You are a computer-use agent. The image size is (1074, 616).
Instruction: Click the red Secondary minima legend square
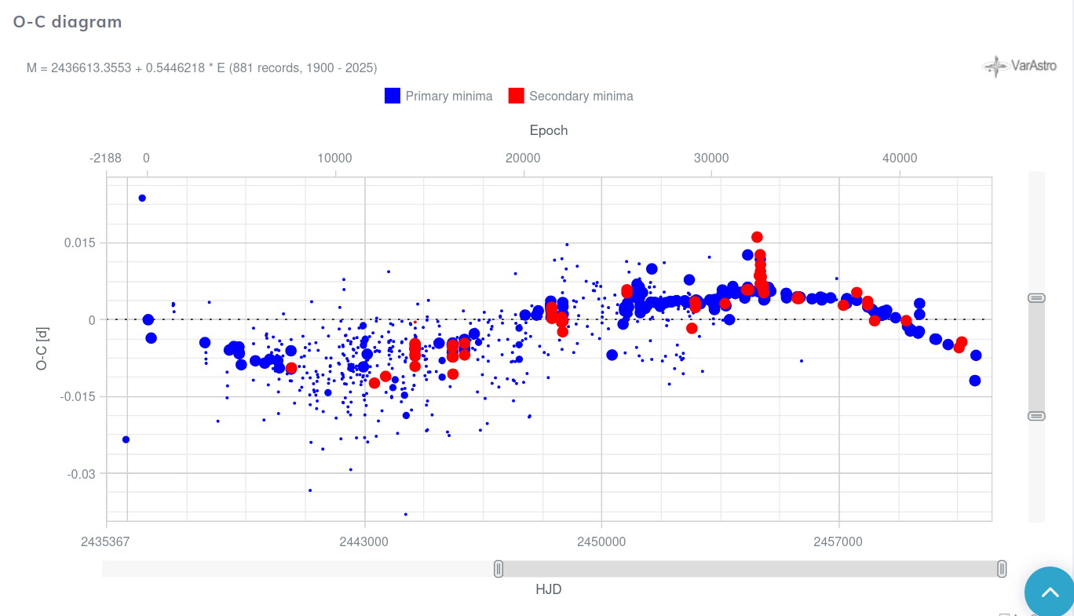click(x=516, y=96)
